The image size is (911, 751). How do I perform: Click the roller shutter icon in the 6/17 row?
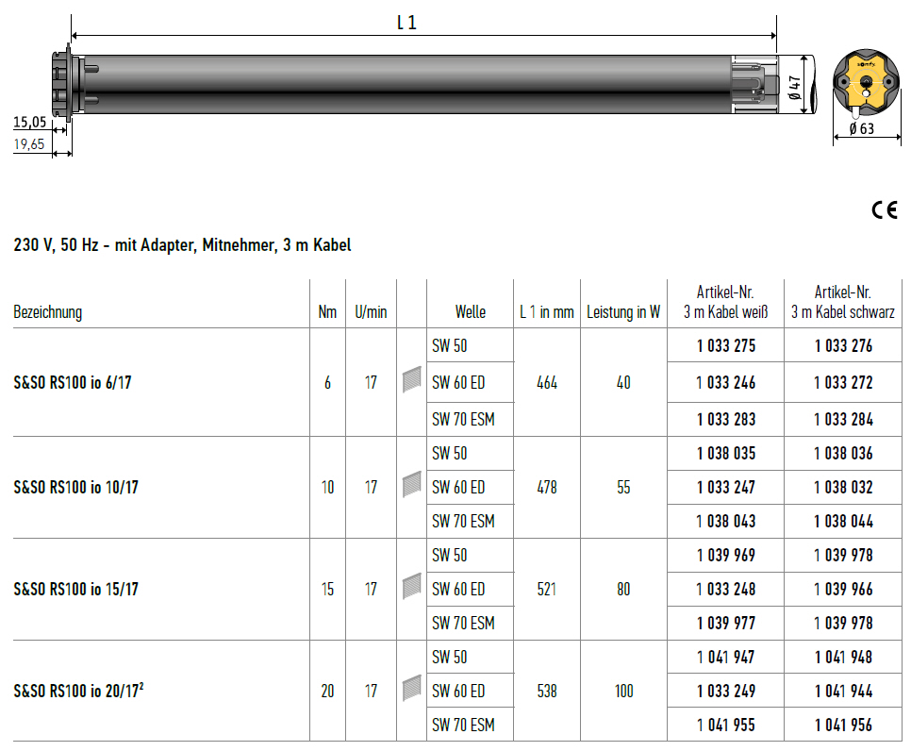[411, 381]
